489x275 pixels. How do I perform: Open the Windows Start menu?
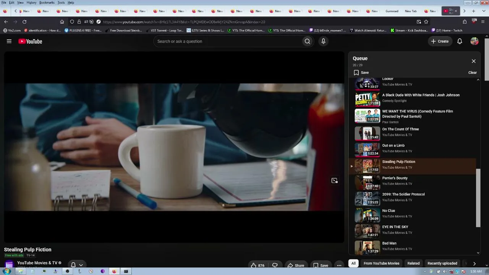(6, 271)
